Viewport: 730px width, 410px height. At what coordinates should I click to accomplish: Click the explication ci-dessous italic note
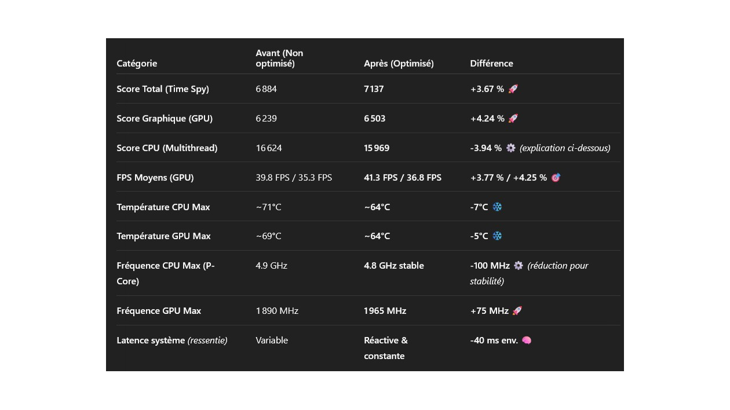pyautogui.click(x=565, y=148)
